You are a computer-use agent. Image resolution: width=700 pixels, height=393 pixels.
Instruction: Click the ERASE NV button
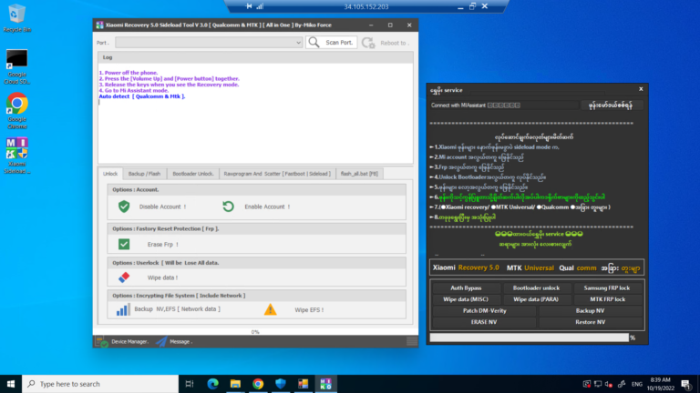(484, 322)
